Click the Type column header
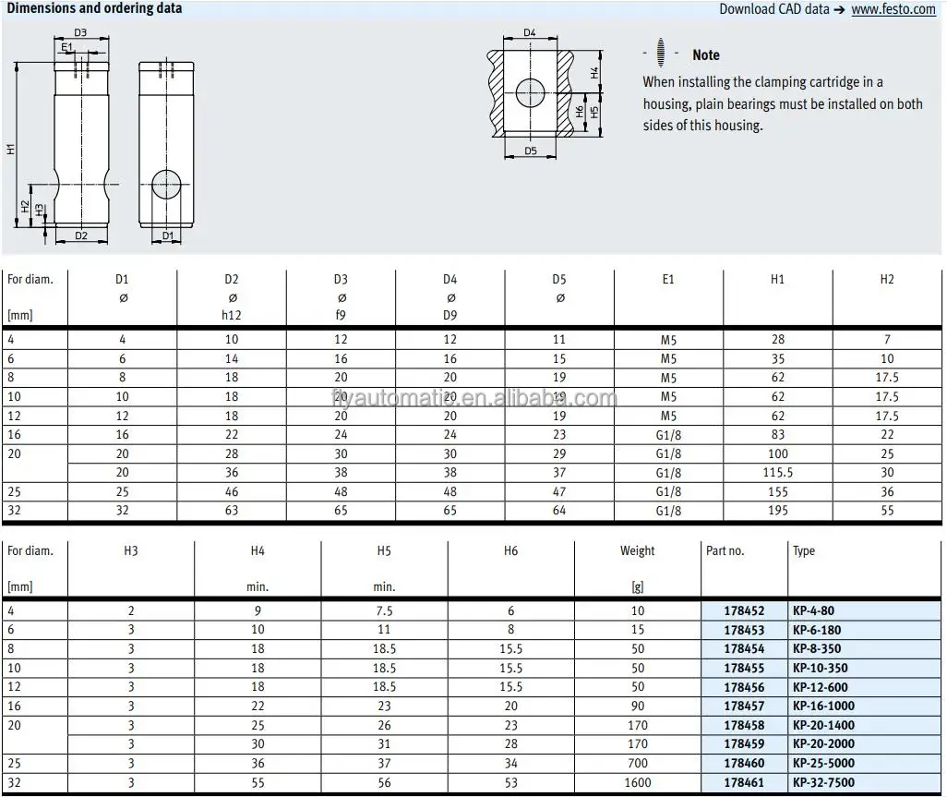The image size is (947, 797). tap(804, 551)
